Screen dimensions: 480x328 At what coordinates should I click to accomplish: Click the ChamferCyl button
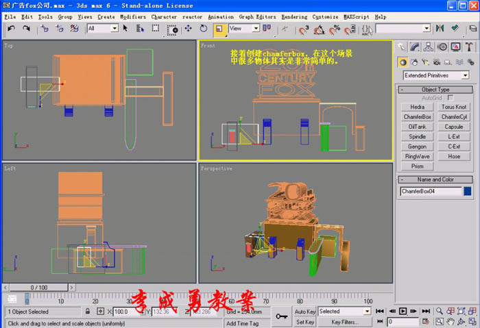click(454, 117)
